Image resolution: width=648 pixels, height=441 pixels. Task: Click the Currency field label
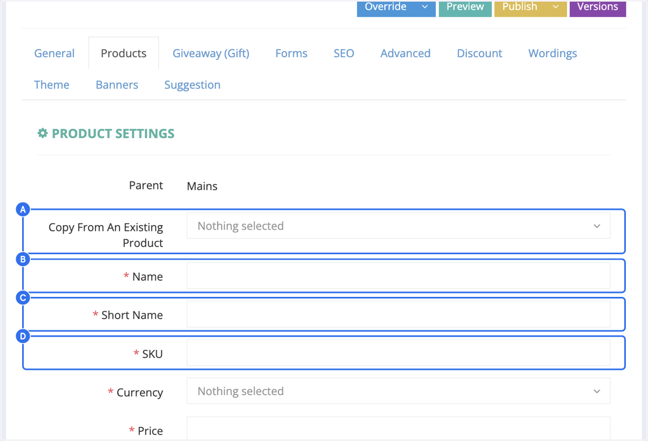tap(140, 392)
